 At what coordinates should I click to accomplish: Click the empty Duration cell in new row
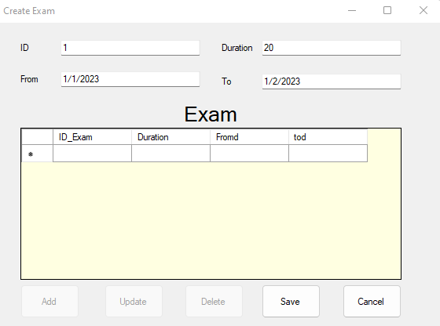pyautogui.click(x=171, y=154)
